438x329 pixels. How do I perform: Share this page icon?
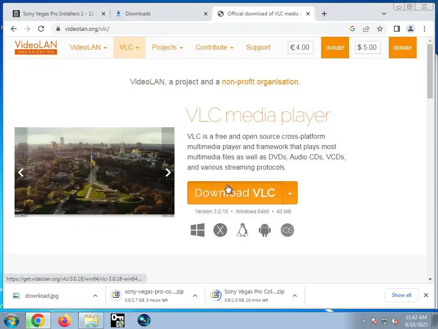tap(366, 29)
